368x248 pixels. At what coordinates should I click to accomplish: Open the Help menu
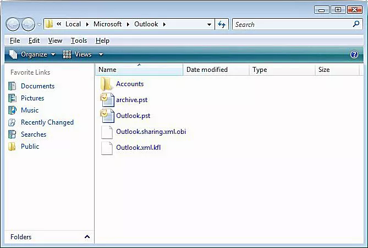102,41
